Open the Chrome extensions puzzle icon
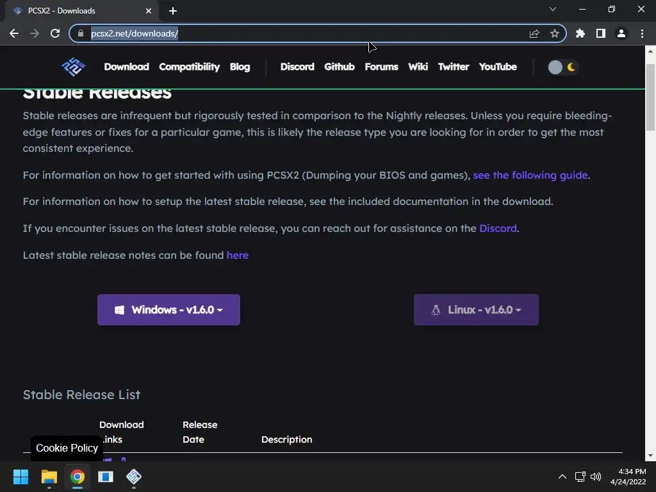 (580, 33)
